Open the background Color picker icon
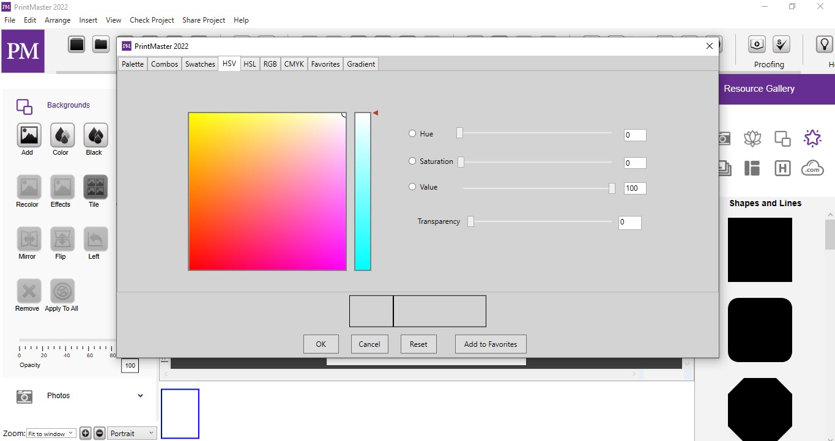The height and width of the screenshot is (441, 835). (62, 135)
